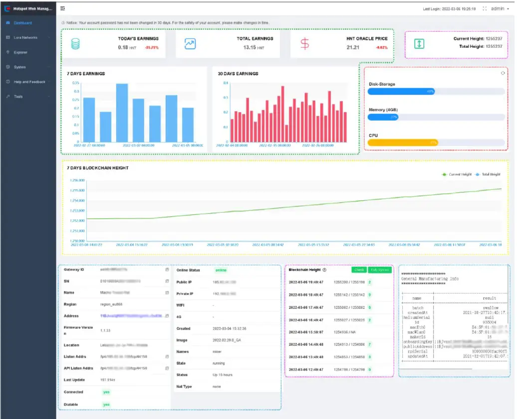Click the fullscreen toggle icon beside admin

point(485,9)
